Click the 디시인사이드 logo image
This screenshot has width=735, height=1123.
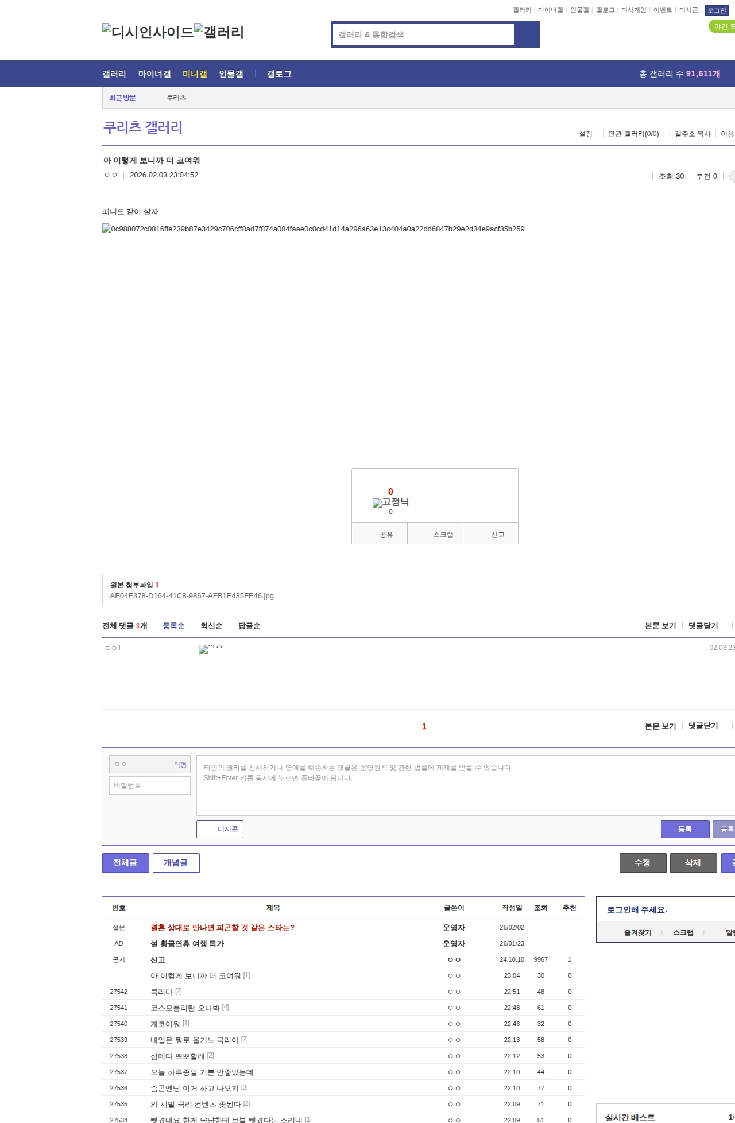tap(148, 32)
